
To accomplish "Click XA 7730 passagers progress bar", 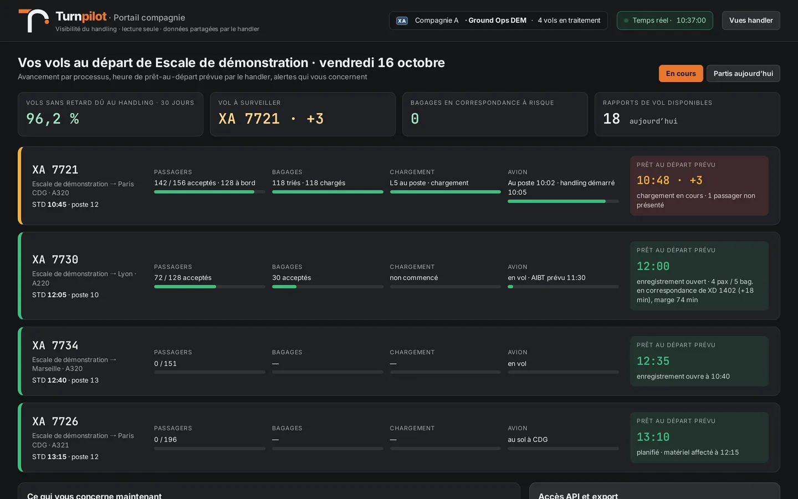I will 209,287.
